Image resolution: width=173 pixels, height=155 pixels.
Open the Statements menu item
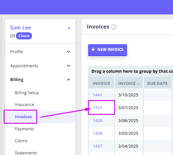coord(26,153)
